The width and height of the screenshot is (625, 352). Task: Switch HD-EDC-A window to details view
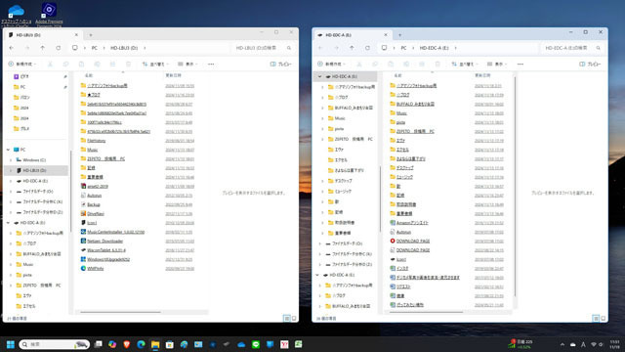(x=596, y=318)
